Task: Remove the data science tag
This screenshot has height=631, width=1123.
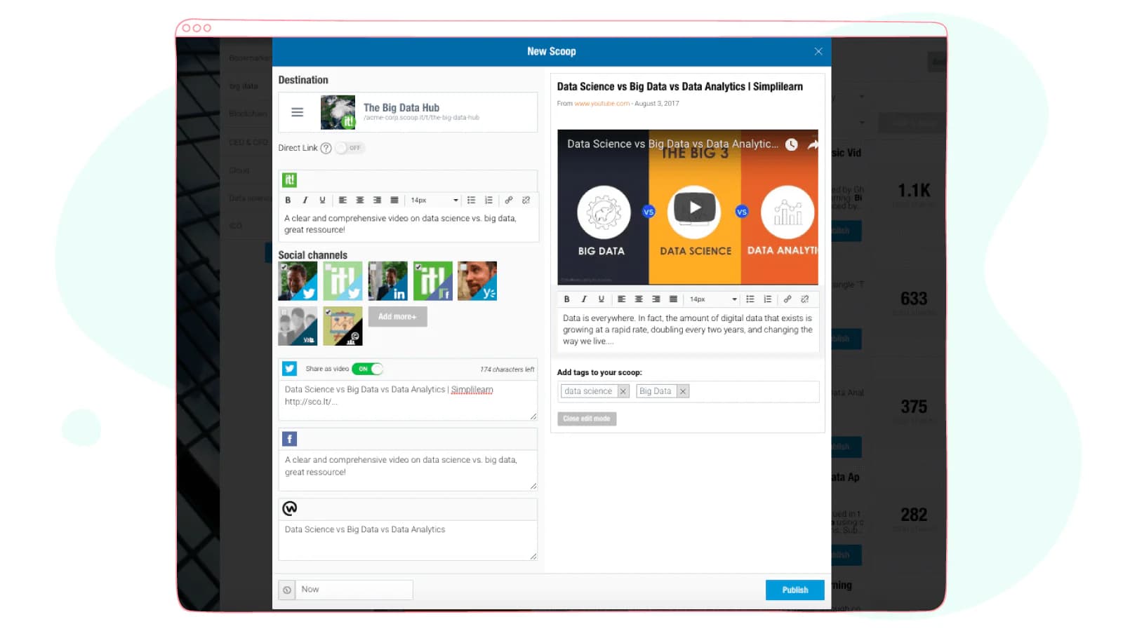Action: [623, 391]
